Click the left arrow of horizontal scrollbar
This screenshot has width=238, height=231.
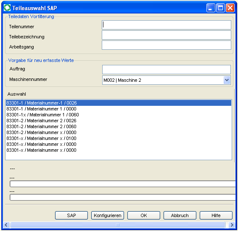click(x=6, y=225)
